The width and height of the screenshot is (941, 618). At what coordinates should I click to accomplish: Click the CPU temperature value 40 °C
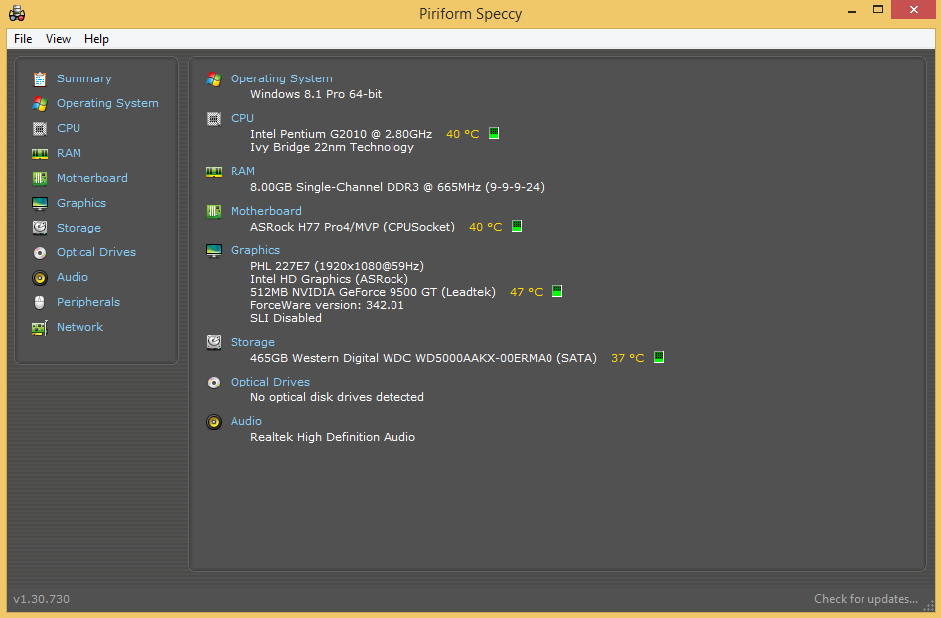463,134
